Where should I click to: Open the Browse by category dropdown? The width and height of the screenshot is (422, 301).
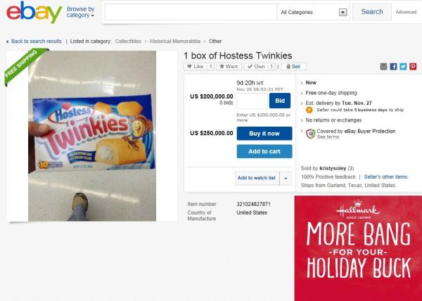coord(80,12)
